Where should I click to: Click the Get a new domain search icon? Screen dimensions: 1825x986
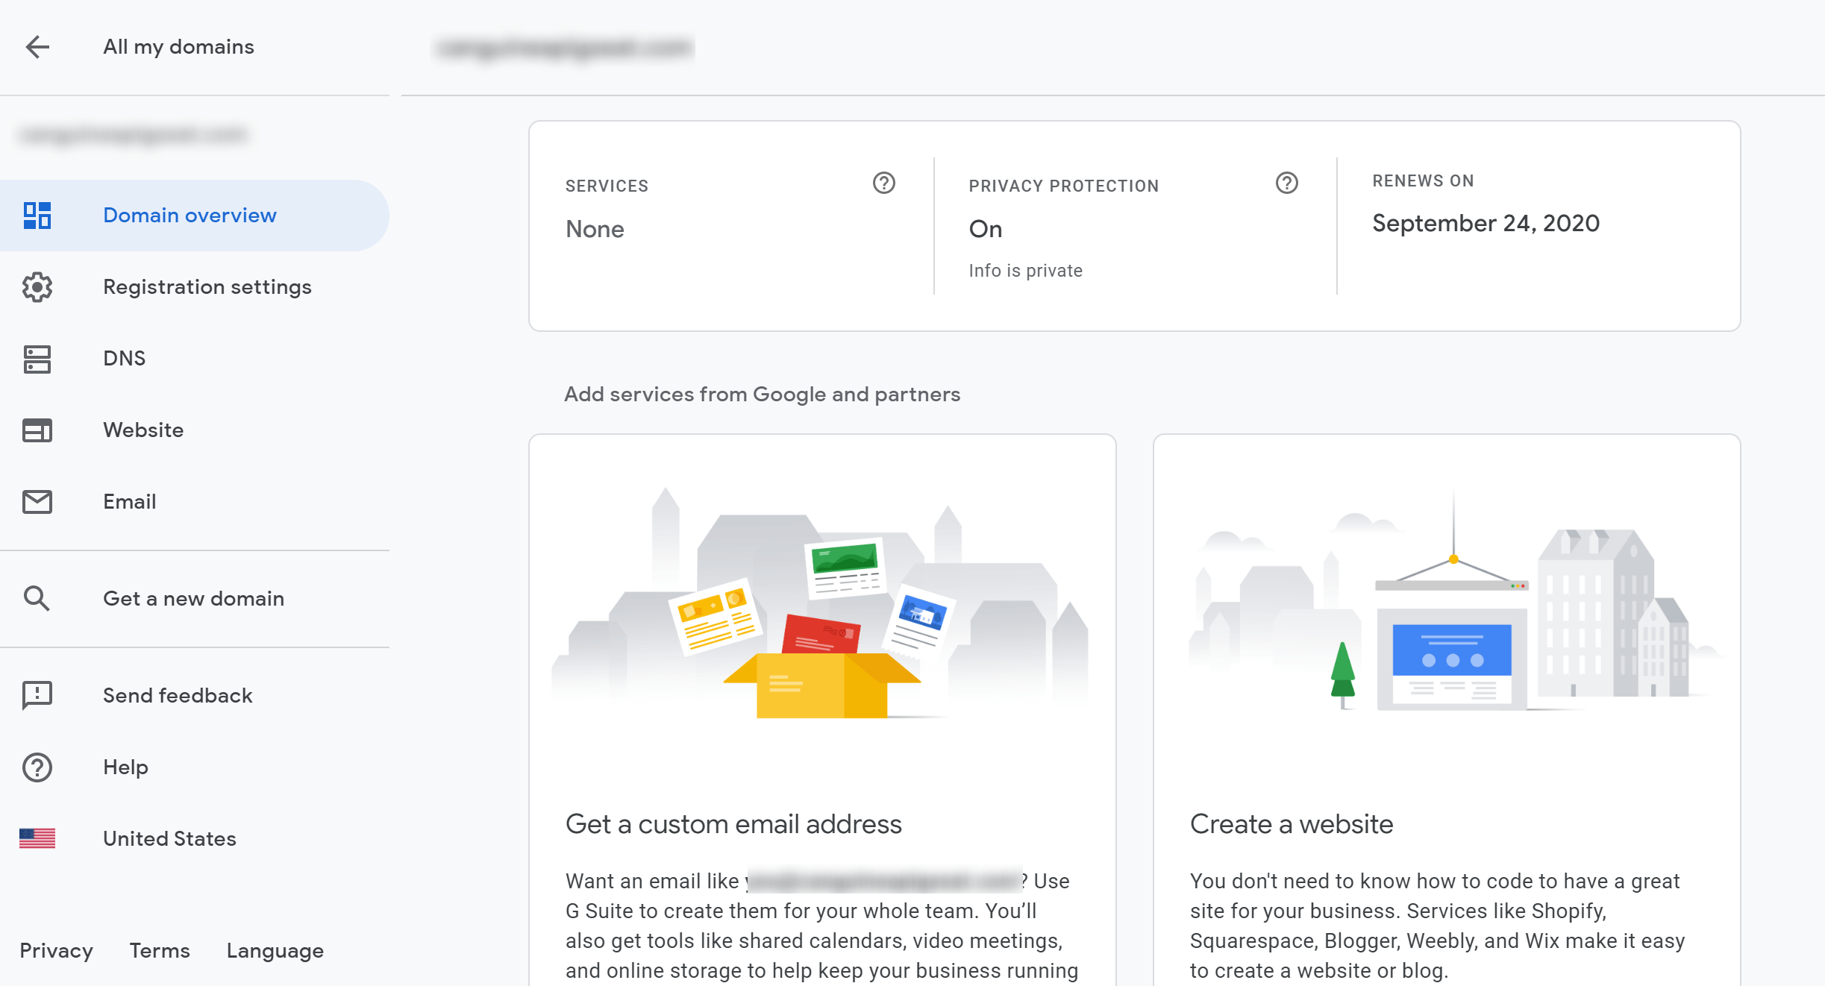[x=37, y=597]
